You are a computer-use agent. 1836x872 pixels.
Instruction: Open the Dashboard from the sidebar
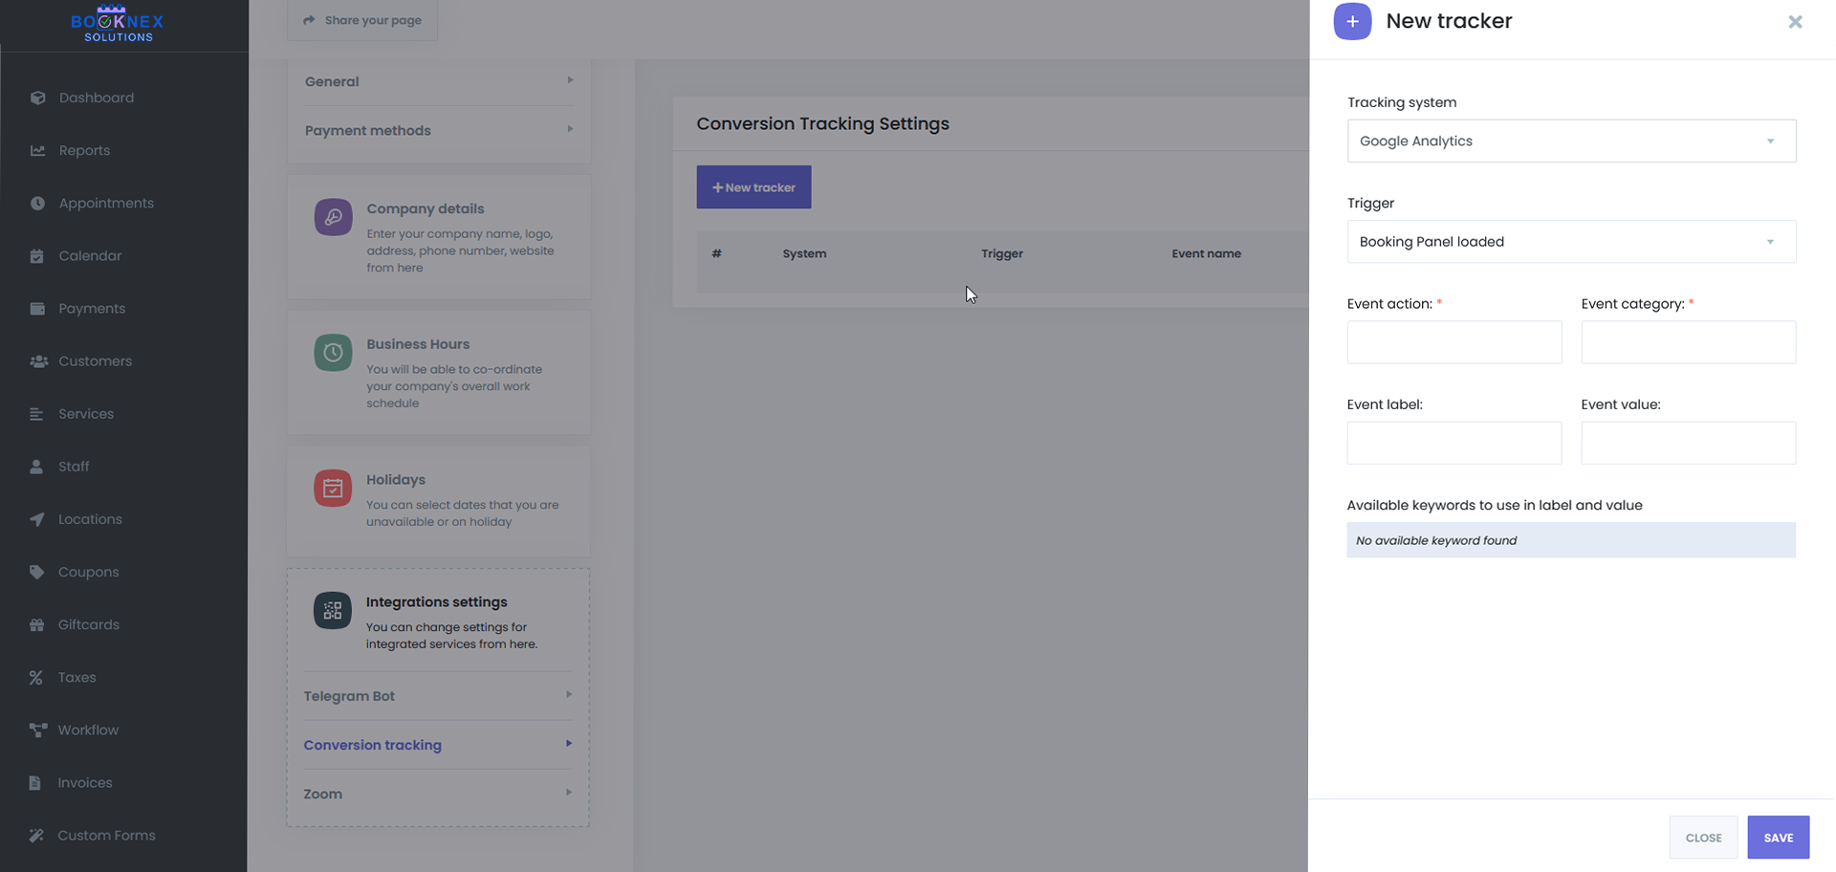click(x=36, y=98)
